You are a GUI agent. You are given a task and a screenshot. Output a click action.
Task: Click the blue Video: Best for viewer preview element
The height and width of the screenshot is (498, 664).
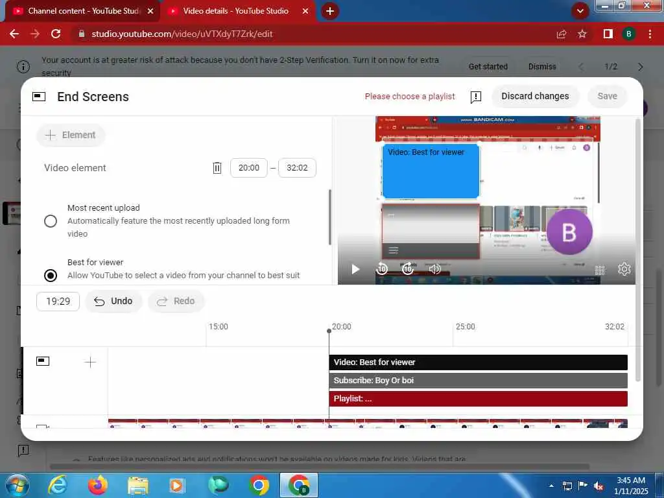(x=431, y=171)
